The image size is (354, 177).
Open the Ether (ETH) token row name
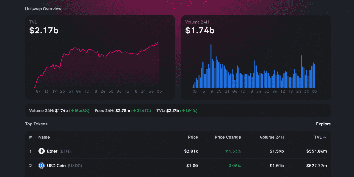[x=59, y=151]
